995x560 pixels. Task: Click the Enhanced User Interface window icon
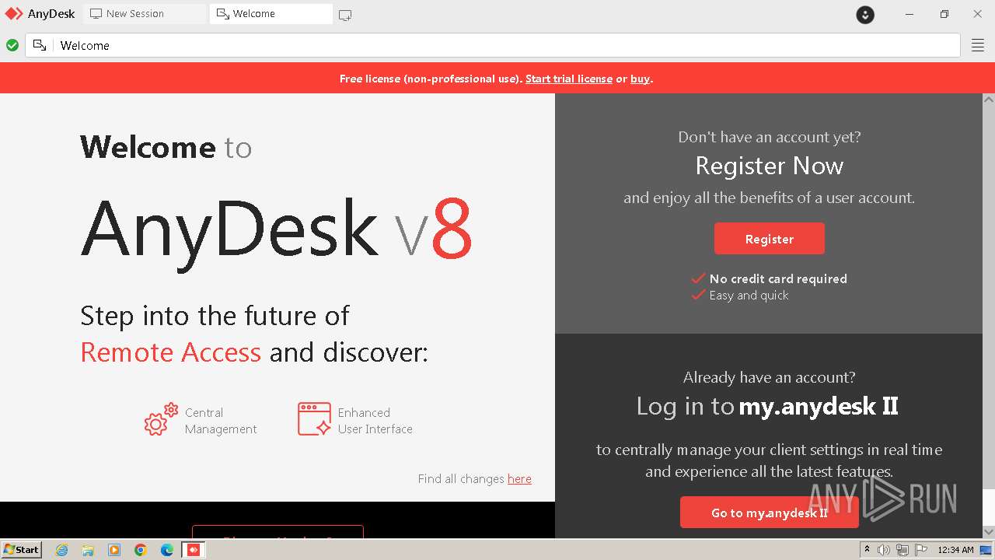314,418
